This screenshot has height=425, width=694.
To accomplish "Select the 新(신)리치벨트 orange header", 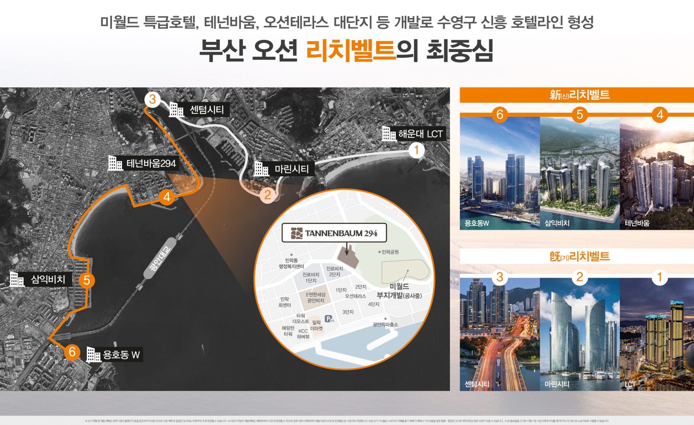I will coord(577,95).
